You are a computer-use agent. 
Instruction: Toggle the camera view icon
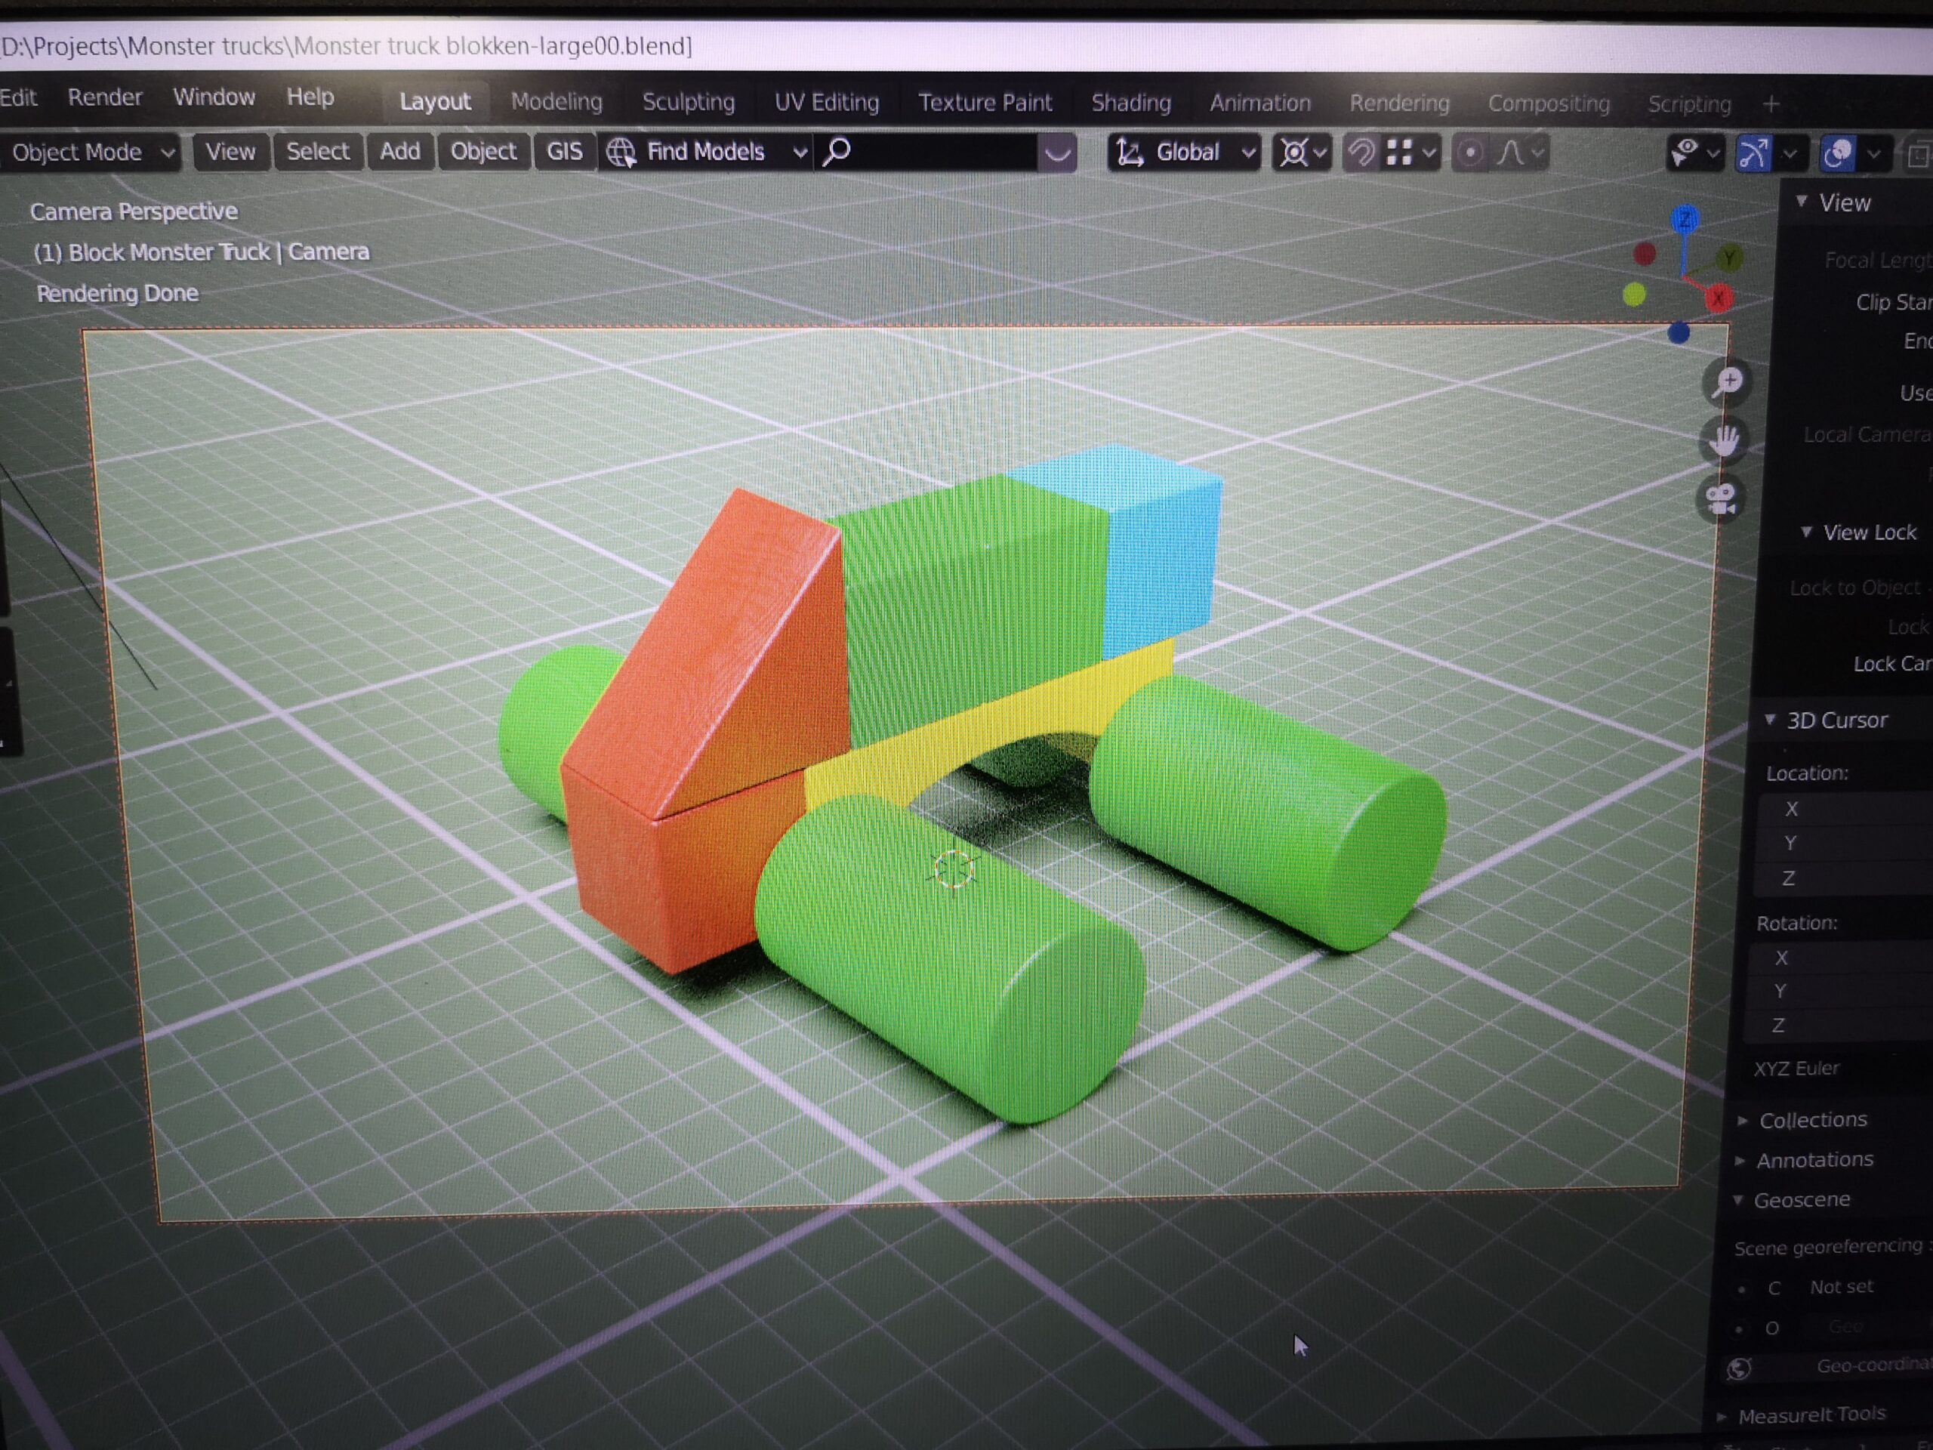1722,500
